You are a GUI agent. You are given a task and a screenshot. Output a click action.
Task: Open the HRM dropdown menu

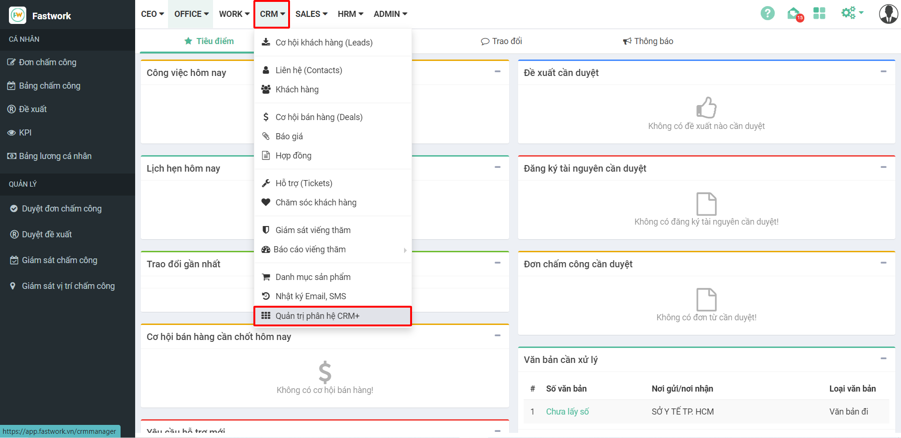350,14
